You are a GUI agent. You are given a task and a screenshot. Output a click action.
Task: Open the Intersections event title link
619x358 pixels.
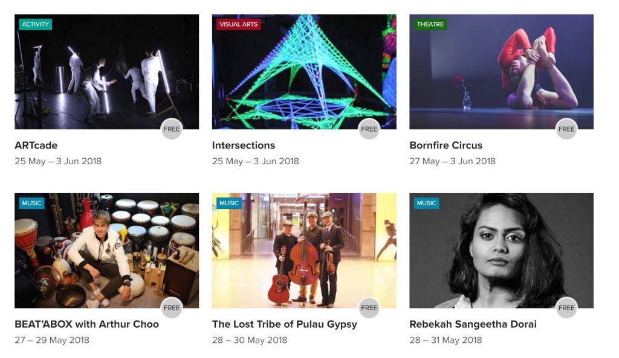point(244,145)
